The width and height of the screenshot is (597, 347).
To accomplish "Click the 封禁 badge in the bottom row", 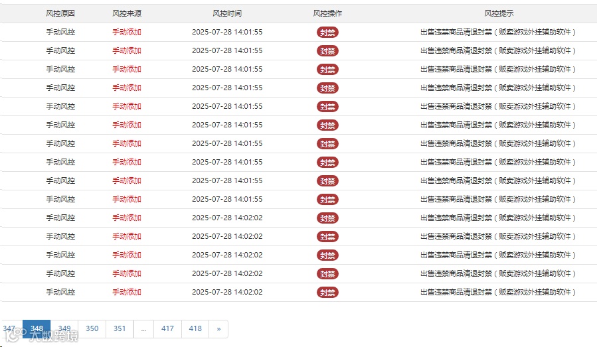I will [x=327, y=293].
